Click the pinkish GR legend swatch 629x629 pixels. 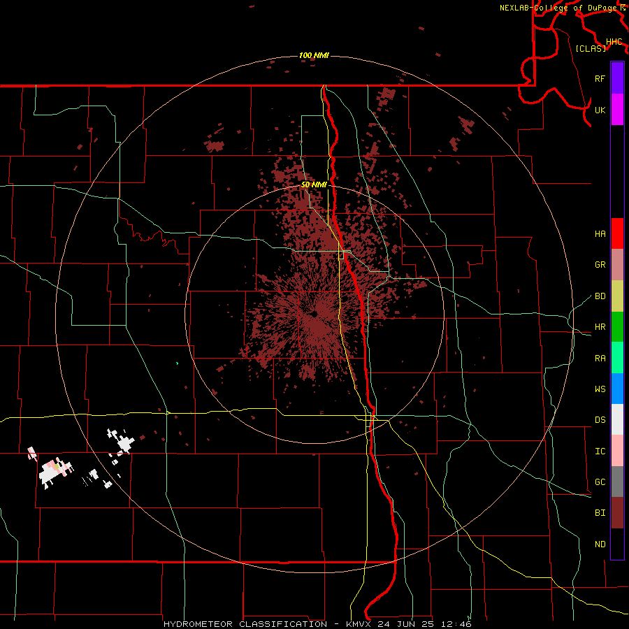[617, 264]
